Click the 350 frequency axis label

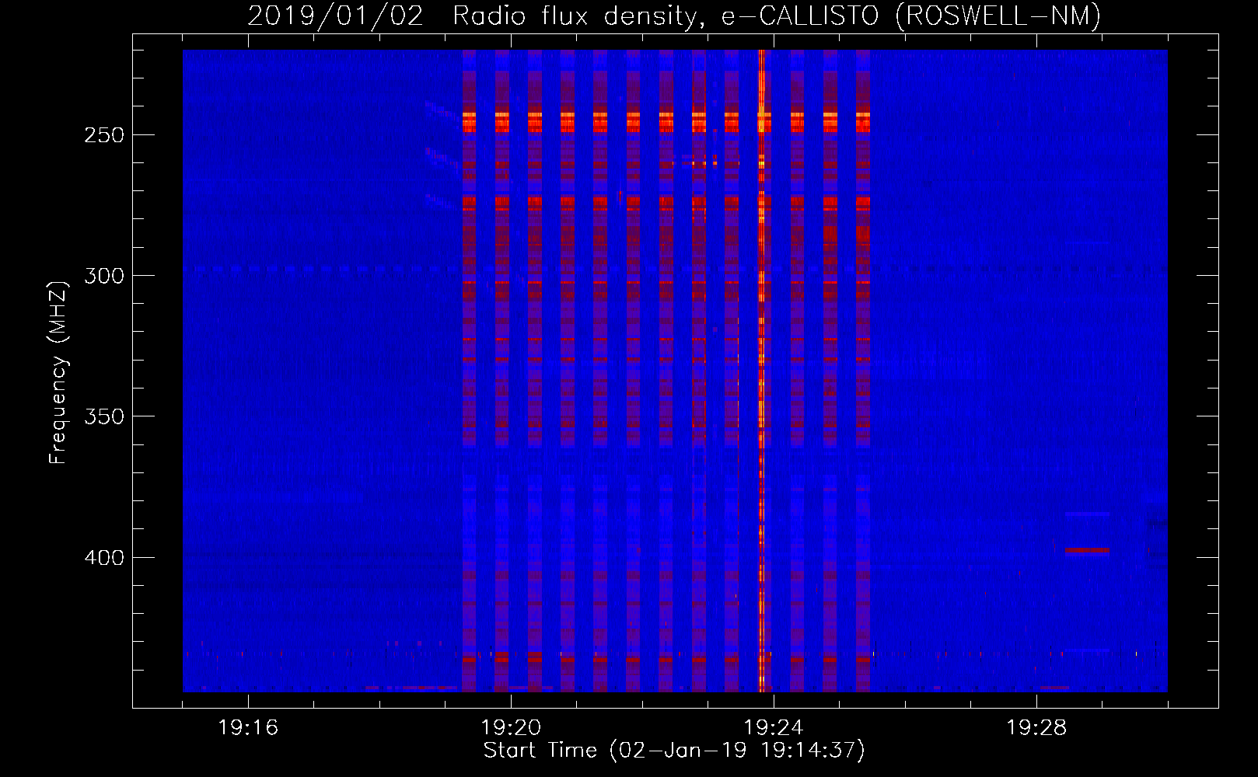[103, 416]
